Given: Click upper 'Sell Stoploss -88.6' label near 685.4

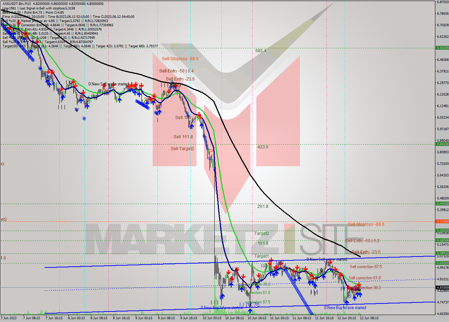Looking at the screenshot, I should point(180,59).
